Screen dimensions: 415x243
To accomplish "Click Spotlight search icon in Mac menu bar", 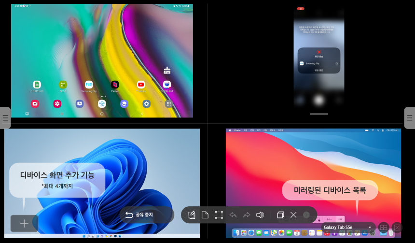I will tap(378, 130).
